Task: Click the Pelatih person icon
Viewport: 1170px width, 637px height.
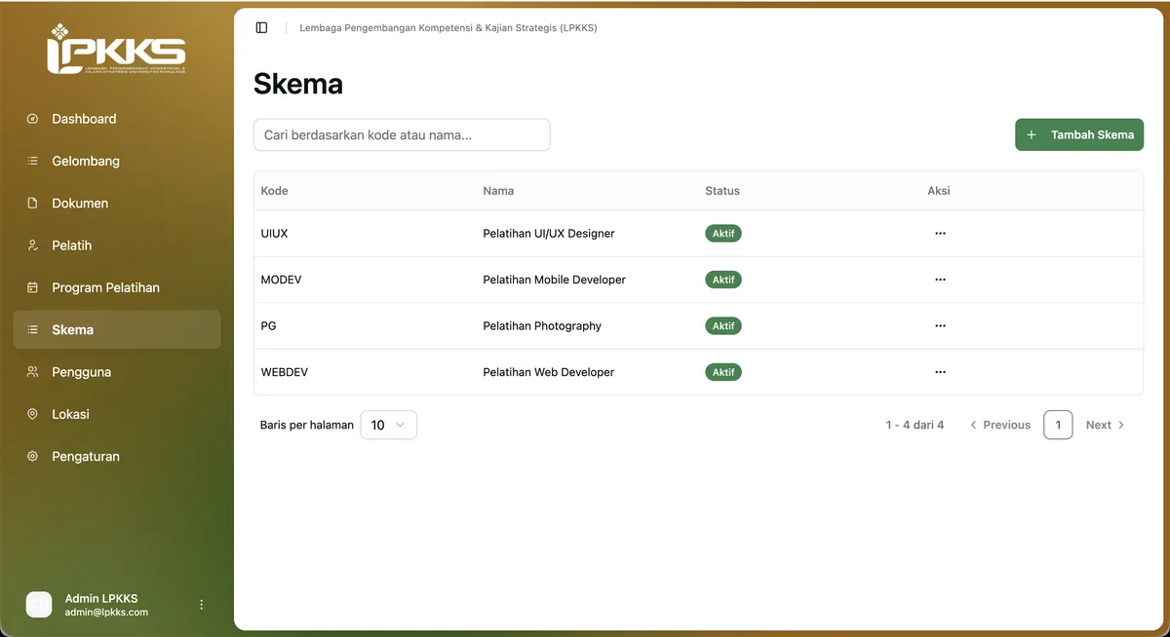Action: pos(32,245)
